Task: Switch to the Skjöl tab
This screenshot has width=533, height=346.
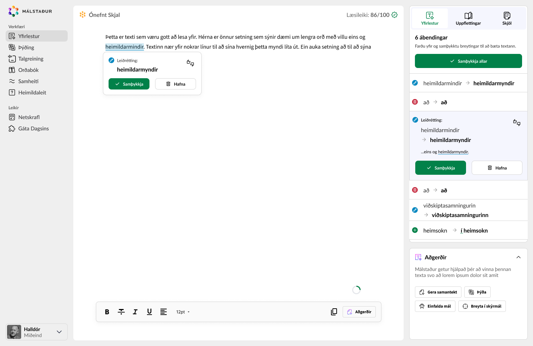Action: point(507,18)
